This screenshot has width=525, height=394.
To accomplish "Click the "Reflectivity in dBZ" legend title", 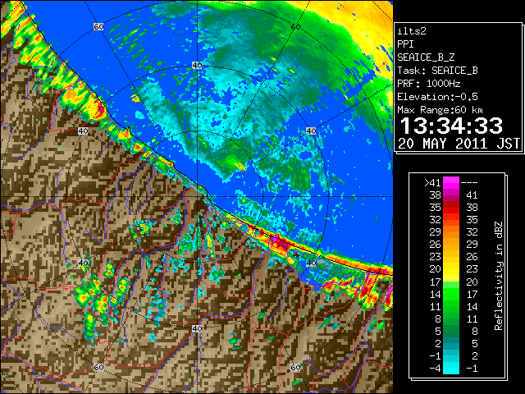I will click(499, 276).
